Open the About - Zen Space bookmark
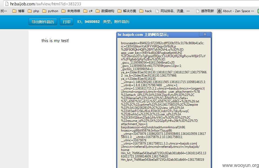The width and height of the screenshot is (259, 168). [x=236, y=11]
